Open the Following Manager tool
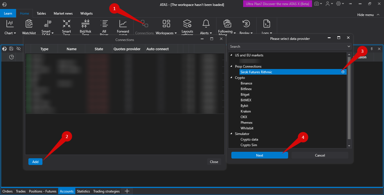The image size is (384, 195). [x=227, y=24]
